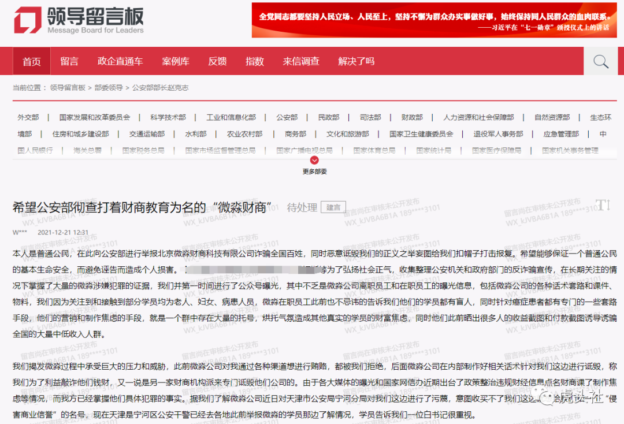Open search via magnifier icon
The image size is (624, 424).
(600, 61)
